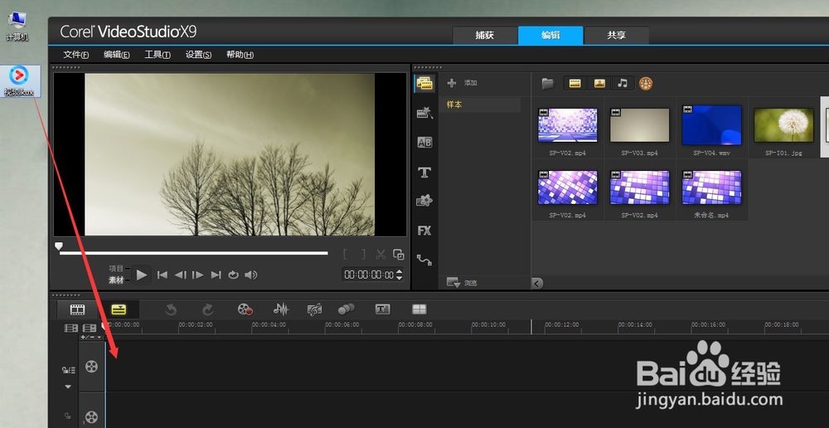This screenshot has width=829, height=428.
Task: Switch to timeline view
Action: point(119,309)
